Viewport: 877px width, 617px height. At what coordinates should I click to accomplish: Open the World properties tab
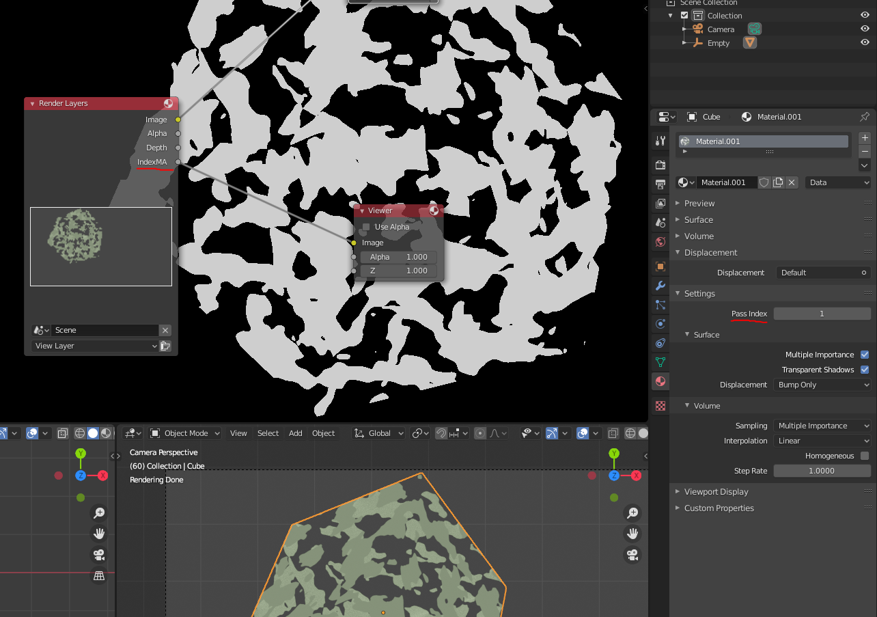(x=660, y=241)
